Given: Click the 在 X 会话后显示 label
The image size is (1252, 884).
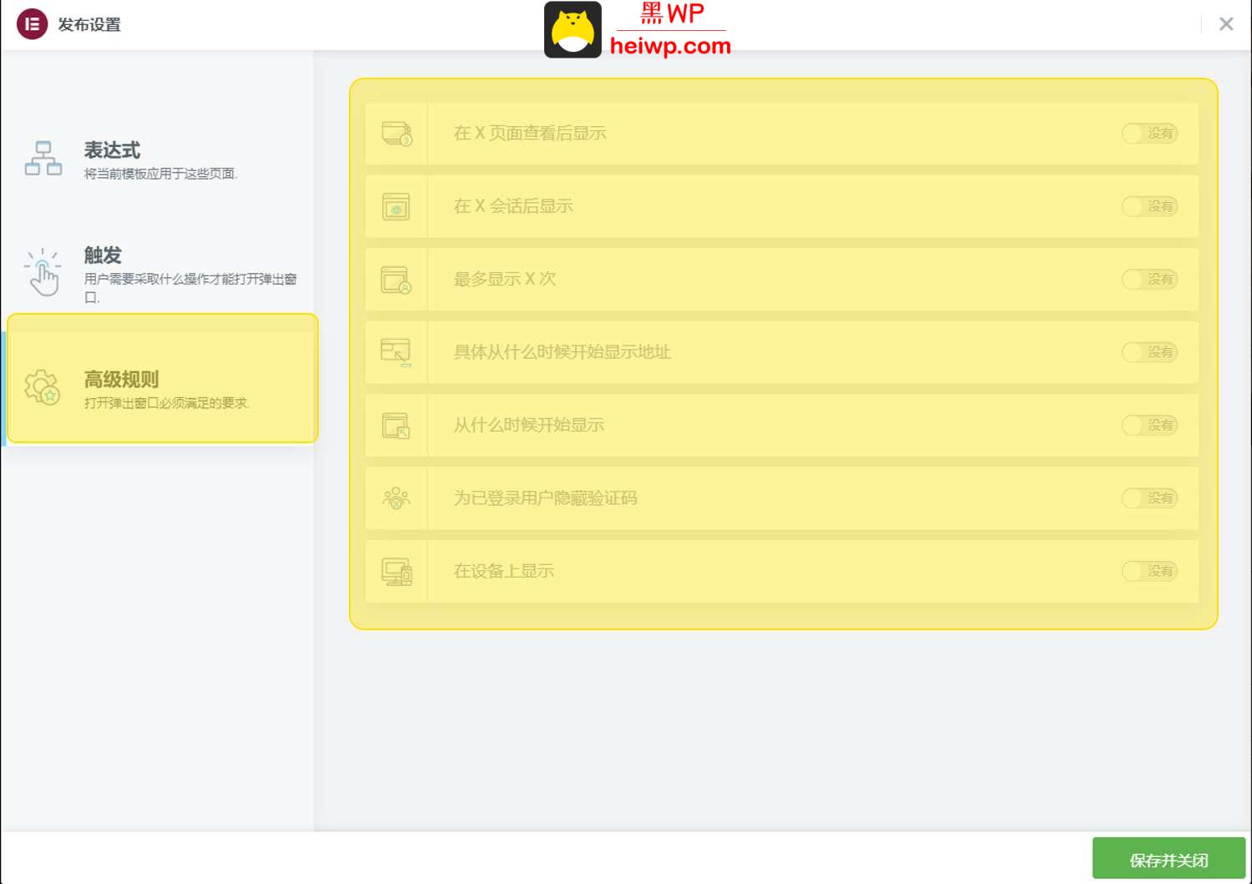Looking at the screenshot, I should pyautogui.click(x=513, y=206).
